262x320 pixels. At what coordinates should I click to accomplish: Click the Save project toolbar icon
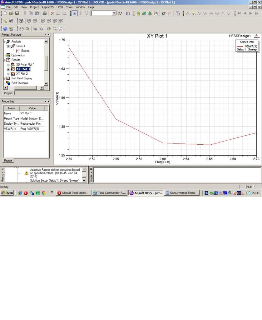tap(17, 13)
